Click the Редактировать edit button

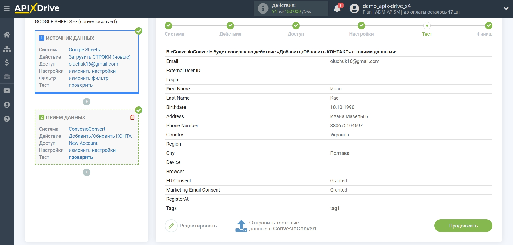191,226
